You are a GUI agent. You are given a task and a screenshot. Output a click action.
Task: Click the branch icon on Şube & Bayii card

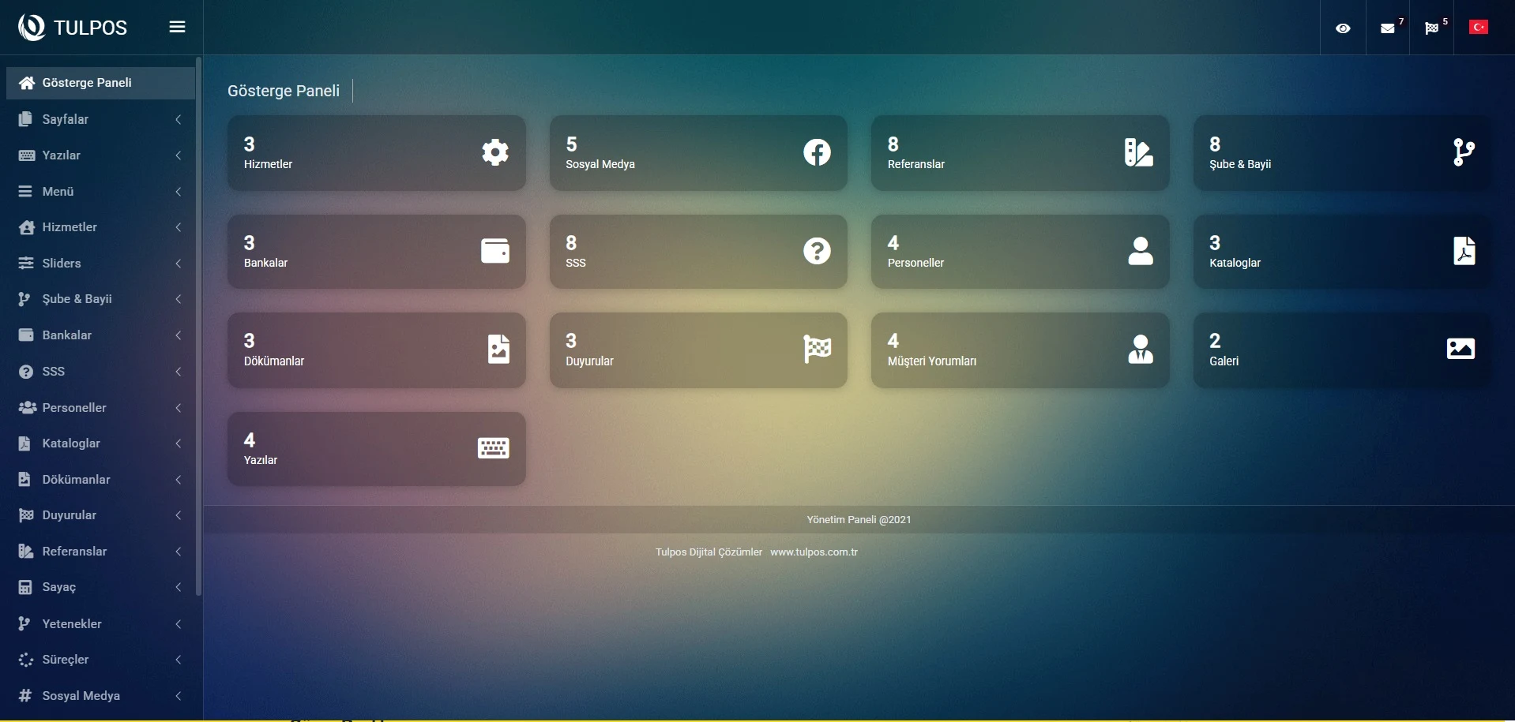pos(1464,152)
